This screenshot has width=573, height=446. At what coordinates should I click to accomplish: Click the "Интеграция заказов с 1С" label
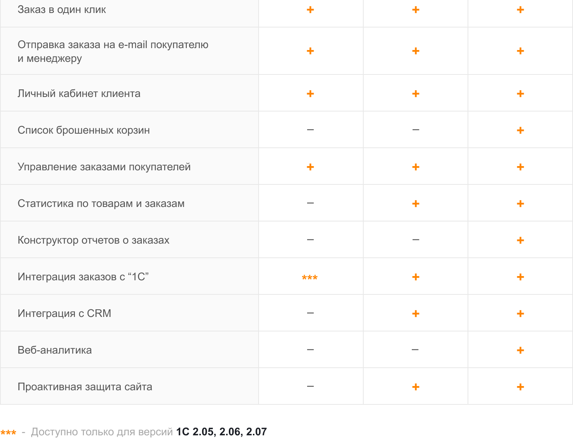(83, 277)
